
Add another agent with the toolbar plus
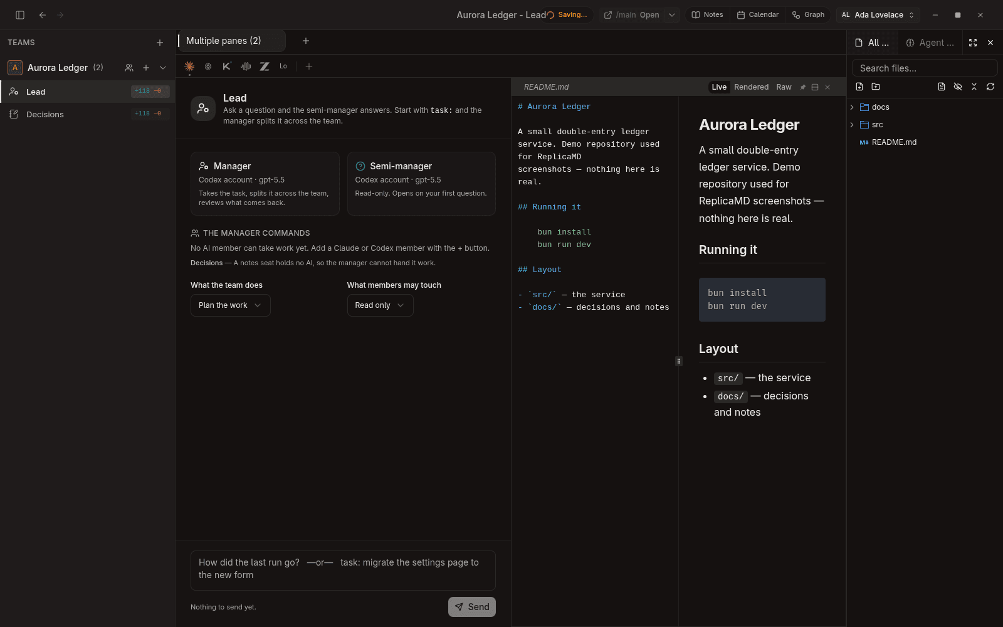coord(309,66)
